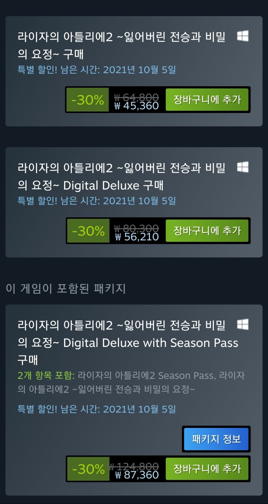Click ₩87,360 discounted price
Screen dimensions: 268x504
pos(137,475)
